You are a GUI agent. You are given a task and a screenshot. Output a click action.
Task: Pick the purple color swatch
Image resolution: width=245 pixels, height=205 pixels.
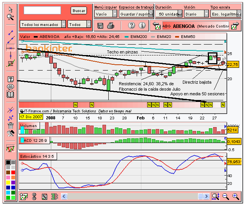pyautogui.click(x=13, y=183)
